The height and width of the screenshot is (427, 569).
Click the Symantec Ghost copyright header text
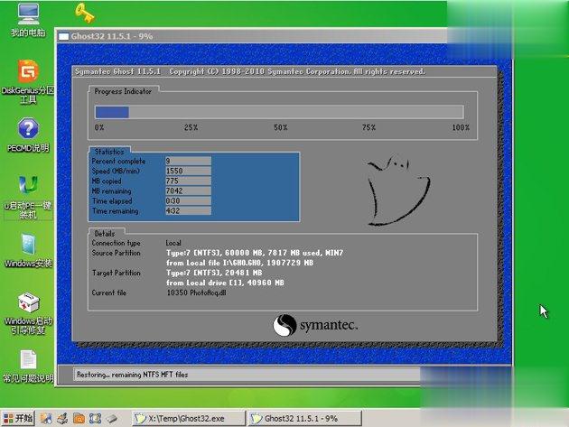(250, 71)
